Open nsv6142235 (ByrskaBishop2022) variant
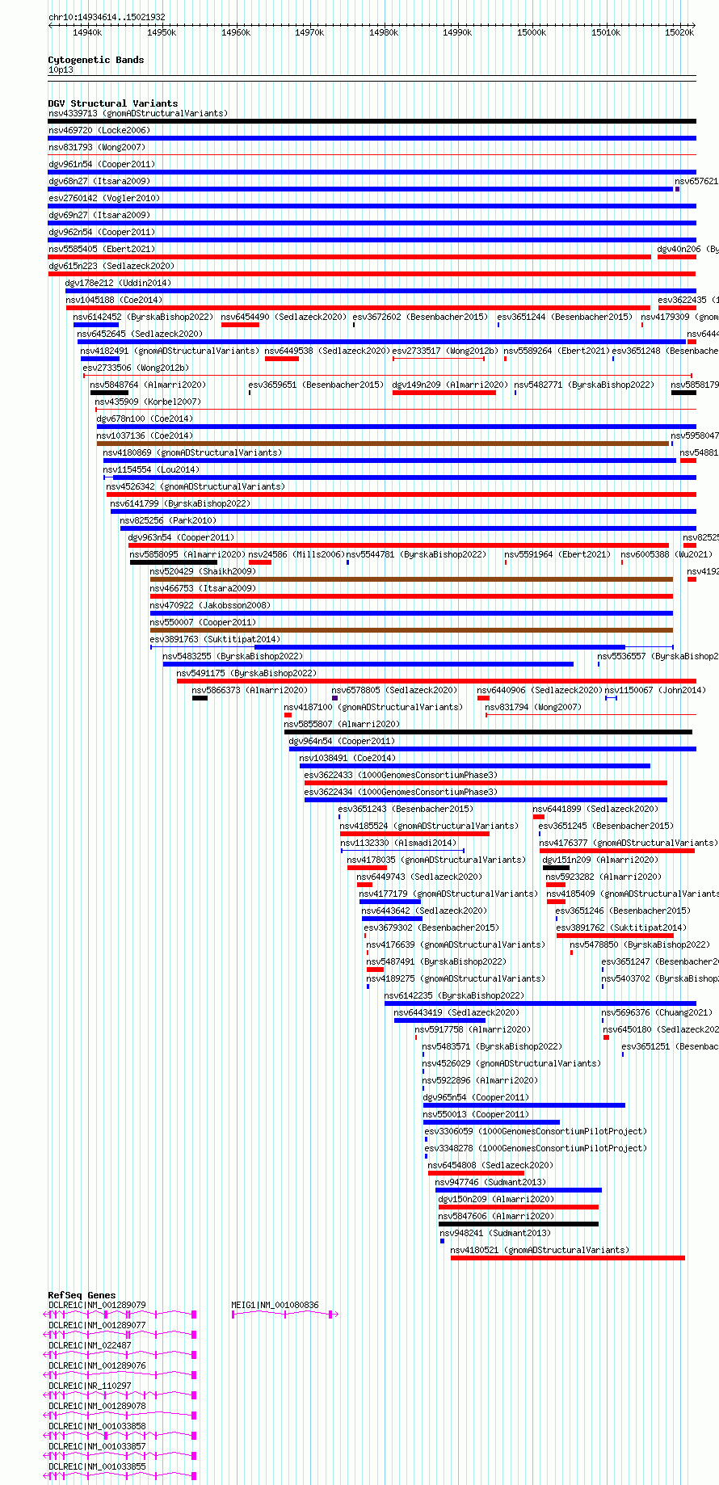The image size is (719, 1485). pyautogui.click(x=540, y=1003)
